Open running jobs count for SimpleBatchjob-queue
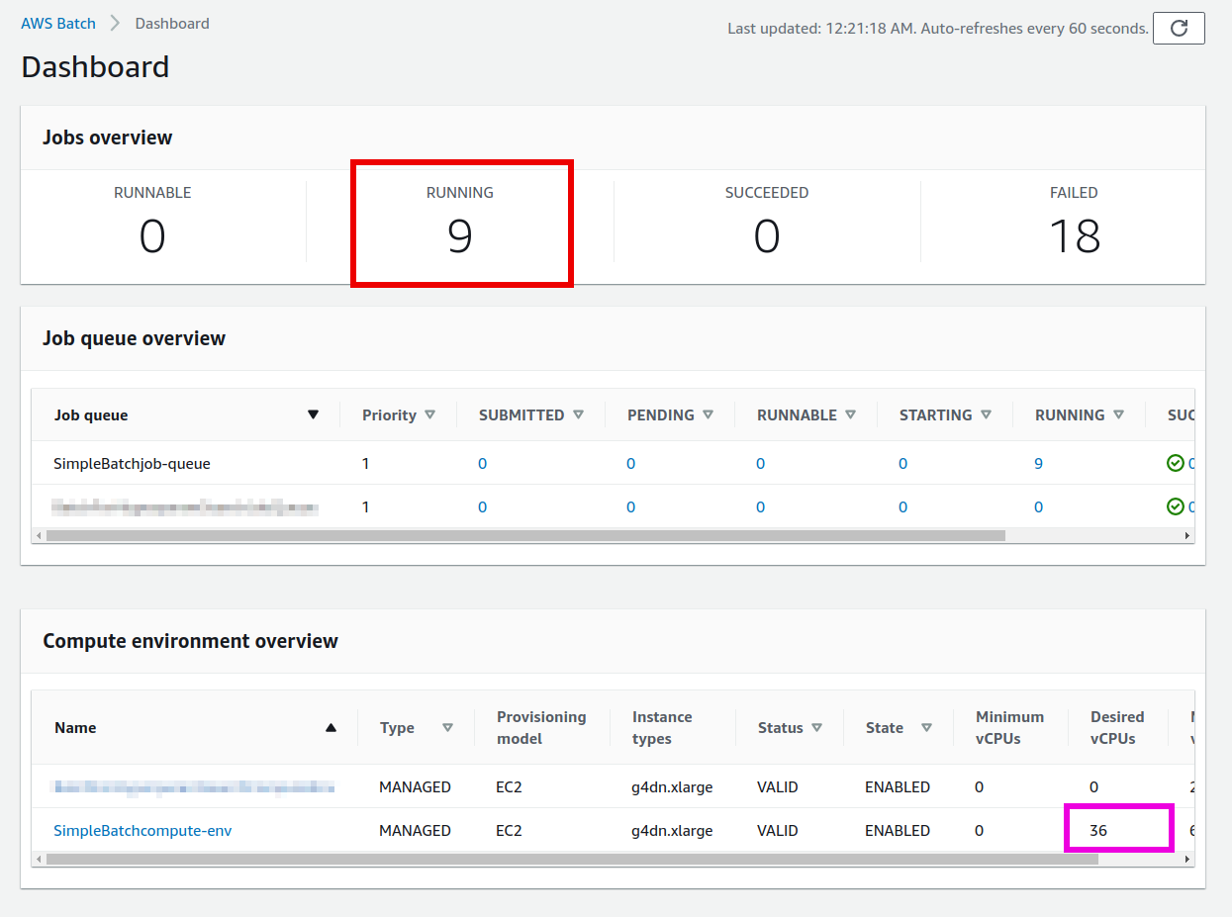 click(x=1038, y=464)
